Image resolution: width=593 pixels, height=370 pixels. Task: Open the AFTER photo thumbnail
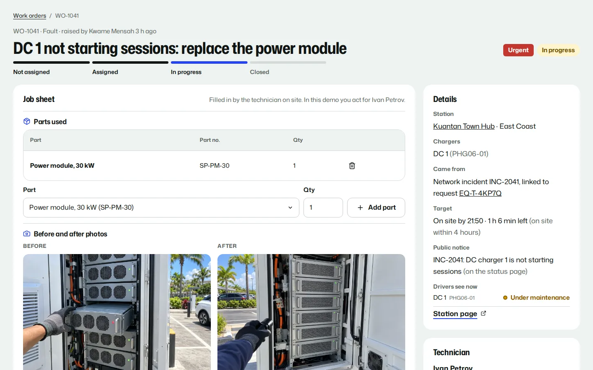311,312
